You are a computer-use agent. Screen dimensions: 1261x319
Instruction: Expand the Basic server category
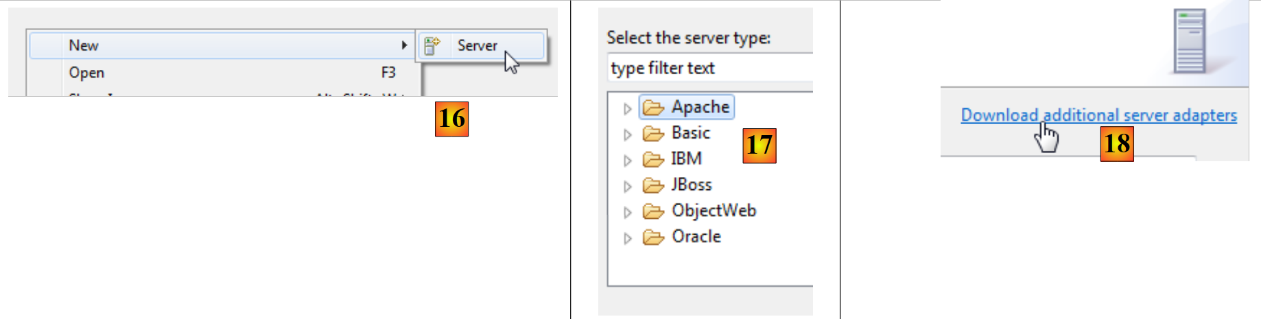627,134
